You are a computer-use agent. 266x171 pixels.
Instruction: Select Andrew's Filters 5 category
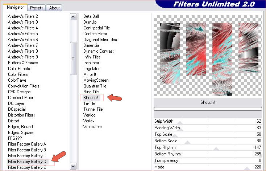coord(23,34)
